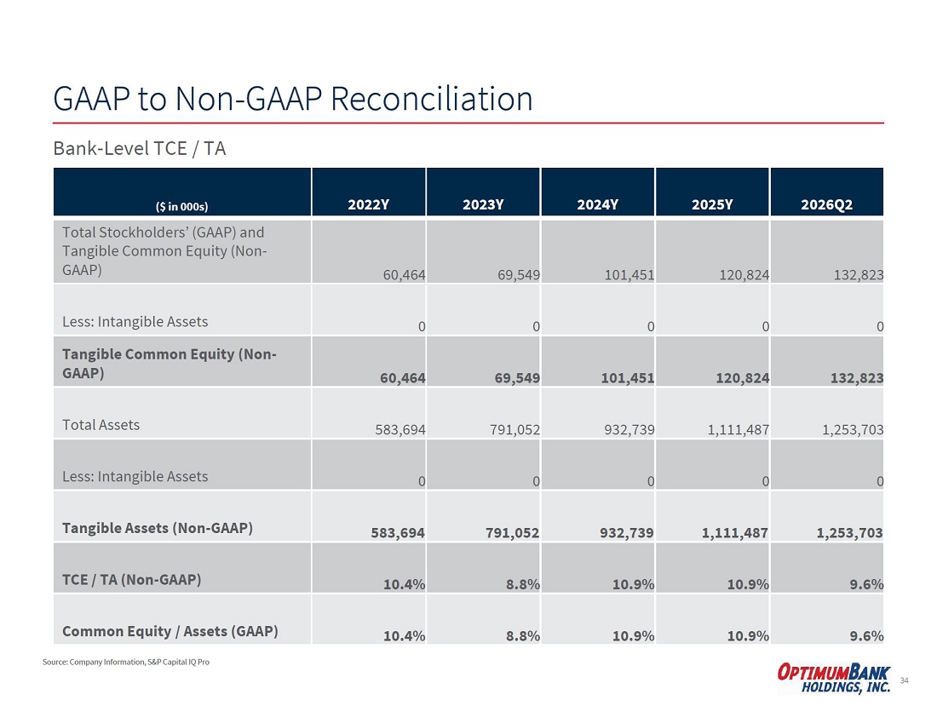Click bold 132,823 in the Tangible Common Equity row
Screen dimensions: 937x723
(857, 378)
